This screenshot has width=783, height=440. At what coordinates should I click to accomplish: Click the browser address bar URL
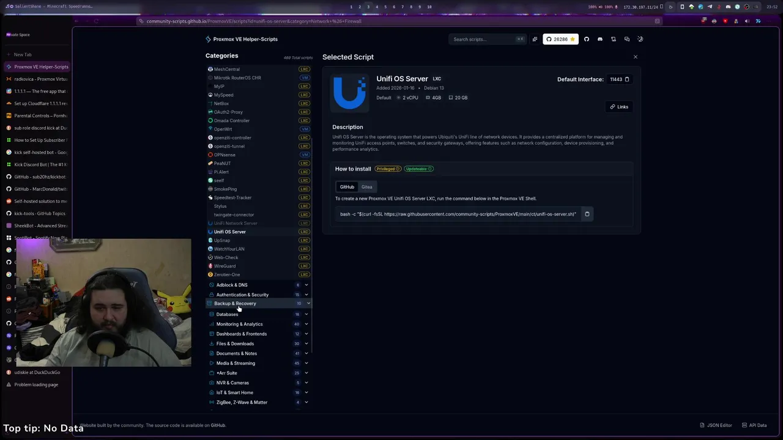[x=254, y=21]
